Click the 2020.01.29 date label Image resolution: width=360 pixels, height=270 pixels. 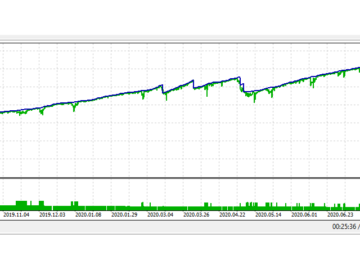124,215
